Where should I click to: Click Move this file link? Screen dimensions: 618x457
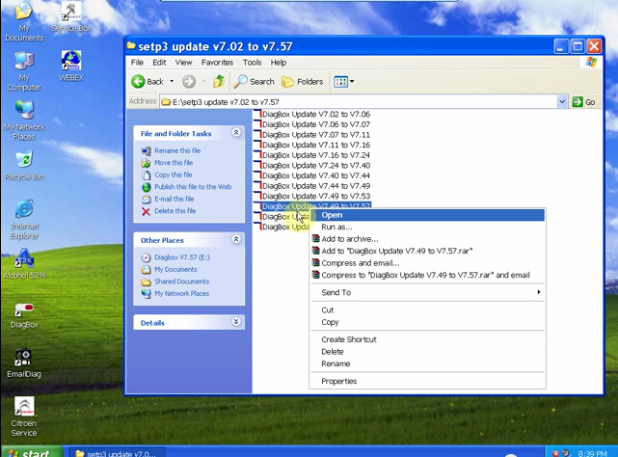174,162
